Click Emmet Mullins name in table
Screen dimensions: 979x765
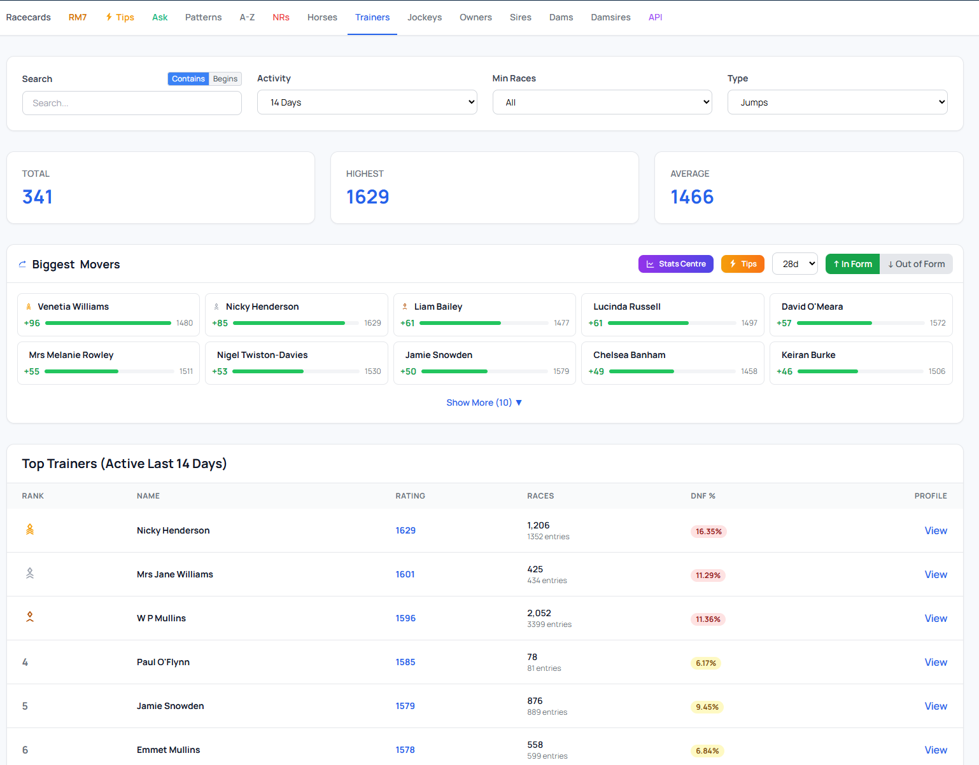pyautogui.click(x=168, y=750)
